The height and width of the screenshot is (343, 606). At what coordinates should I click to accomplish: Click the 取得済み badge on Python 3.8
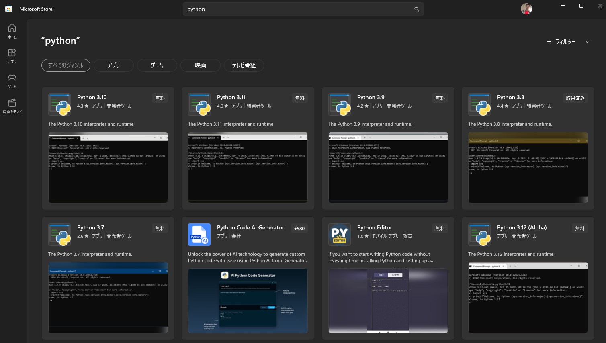(575, 98)
